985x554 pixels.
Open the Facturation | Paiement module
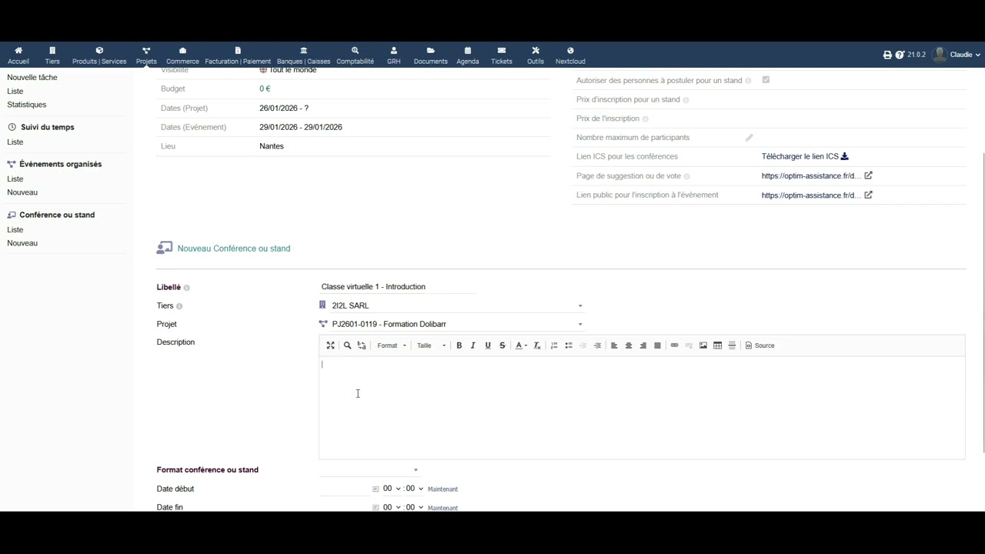tap(238, 55)
